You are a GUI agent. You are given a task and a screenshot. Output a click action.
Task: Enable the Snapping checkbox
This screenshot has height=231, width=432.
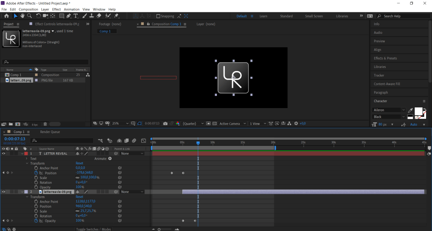point(158,16)
